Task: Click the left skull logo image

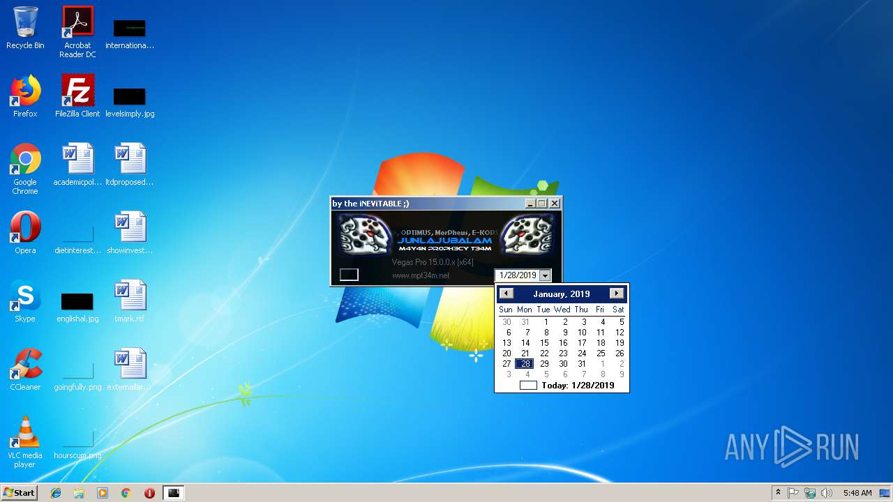Action: [366, 234]
